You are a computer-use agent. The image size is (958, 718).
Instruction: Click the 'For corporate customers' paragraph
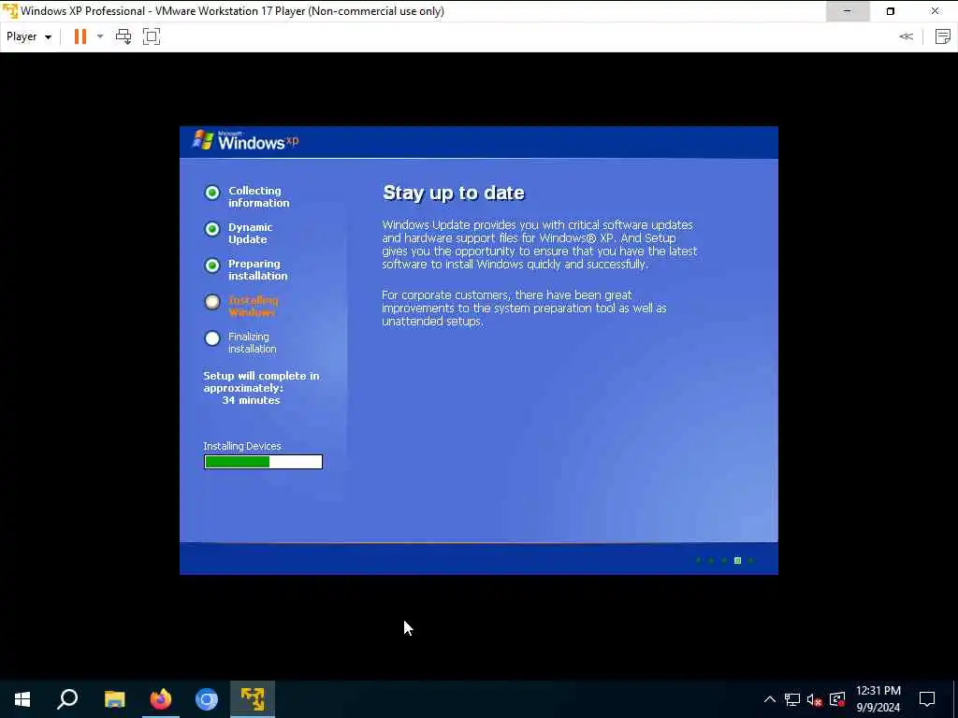[524, 308]
